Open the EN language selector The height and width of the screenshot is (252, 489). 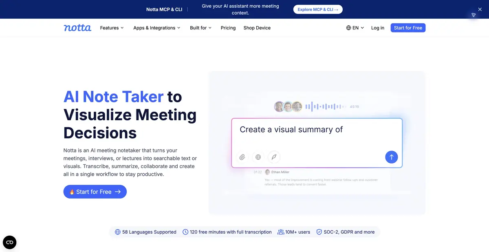(355, 28)
